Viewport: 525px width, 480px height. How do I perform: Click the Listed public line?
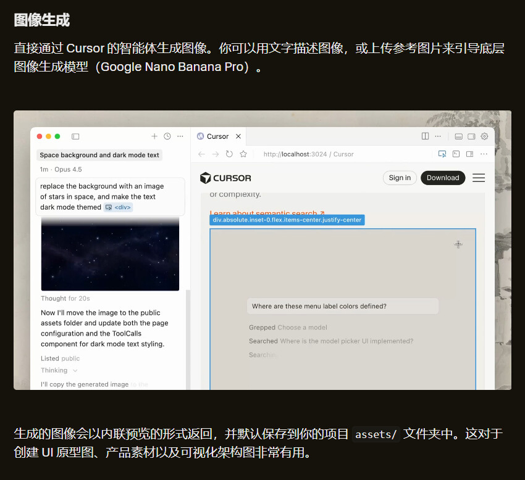tap(61, 358)
